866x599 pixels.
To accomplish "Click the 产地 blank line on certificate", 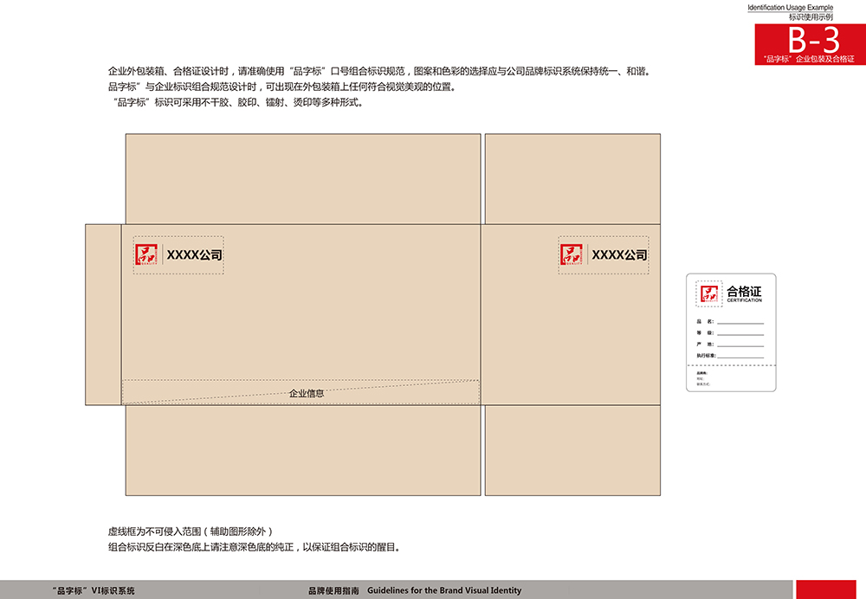I will pyautogui.click(x=740, y=345).
